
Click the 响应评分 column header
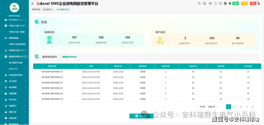193,66
